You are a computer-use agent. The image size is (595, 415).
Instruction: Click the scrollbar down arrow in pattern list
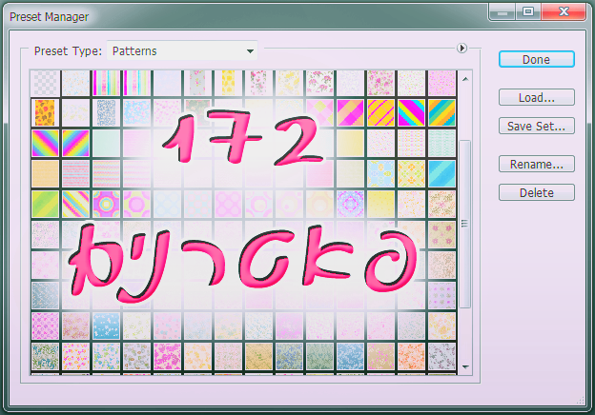(465, 366)
